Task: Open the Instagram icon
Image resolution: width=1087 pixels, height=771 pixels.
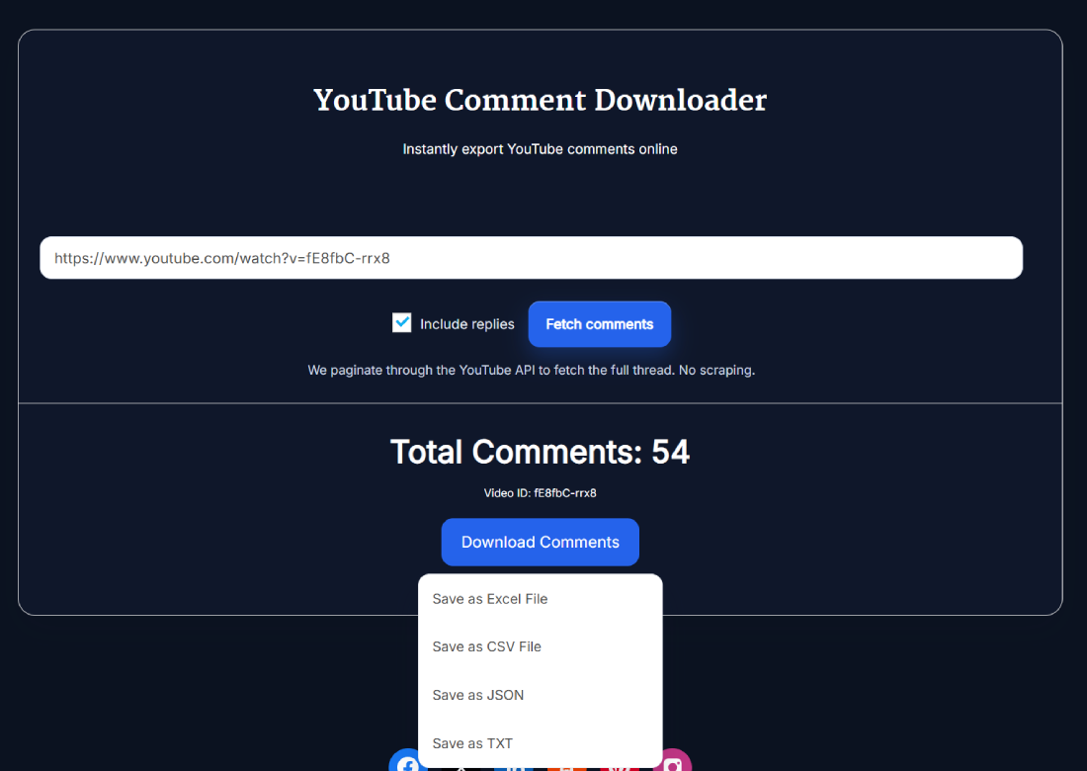Action: point(675,761)
